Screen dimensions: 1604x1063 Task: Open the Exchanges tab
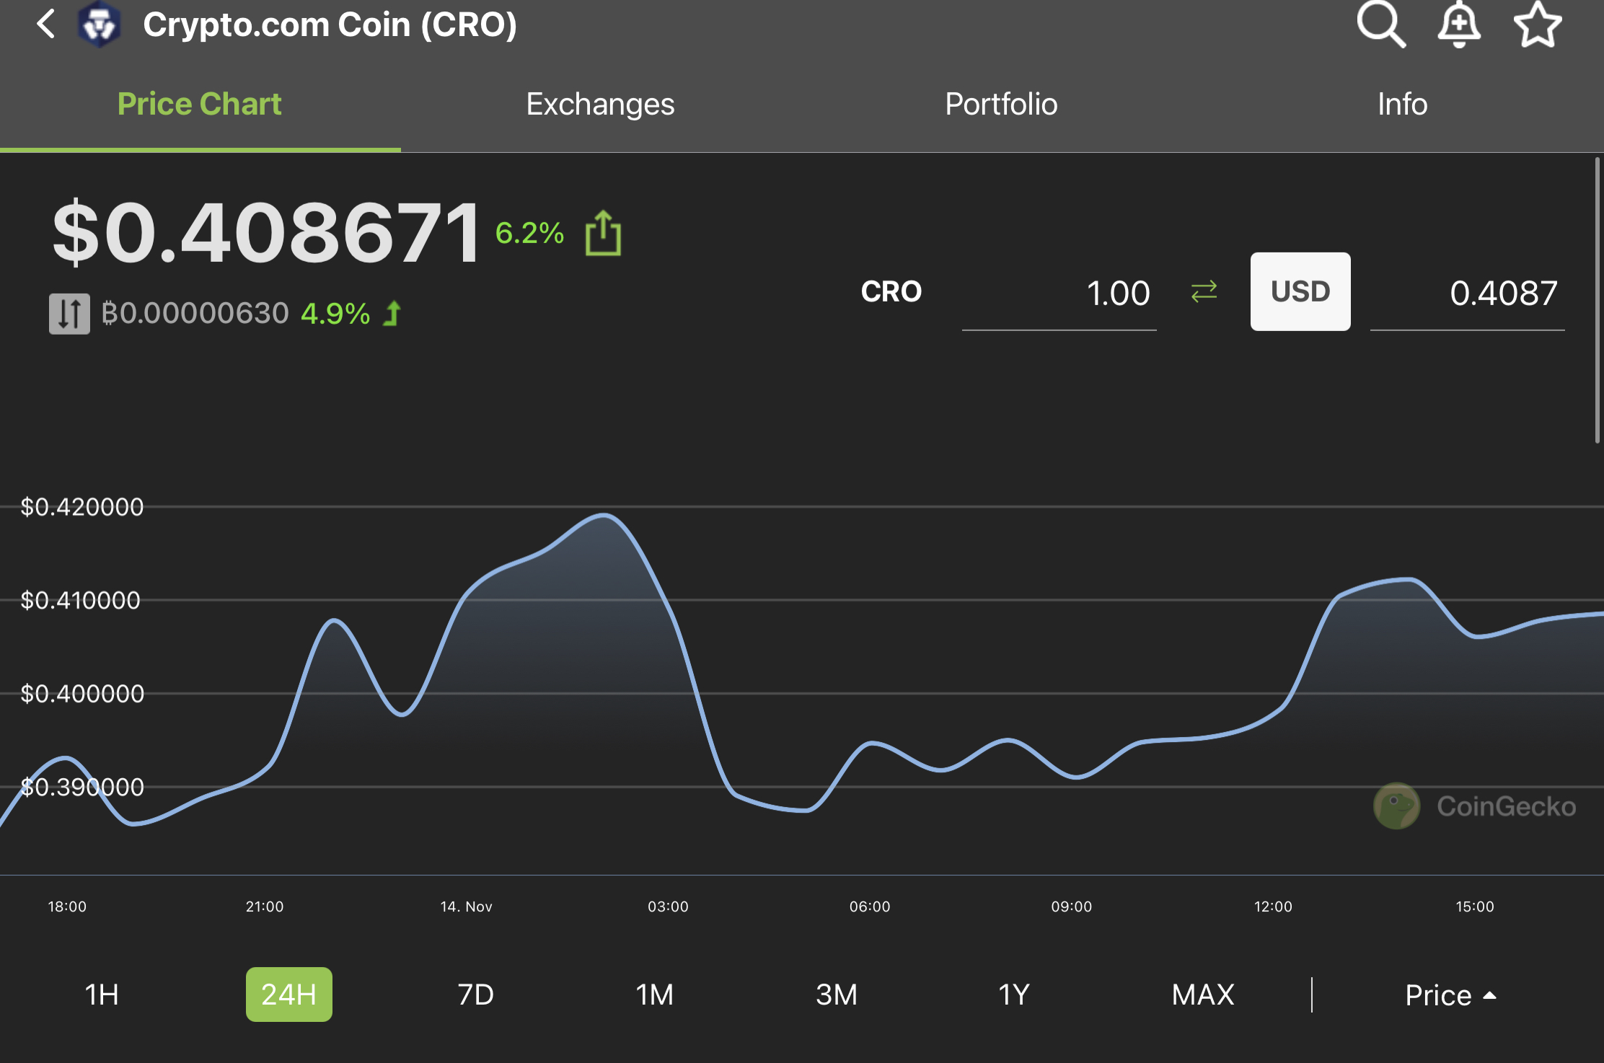(601, 105)
